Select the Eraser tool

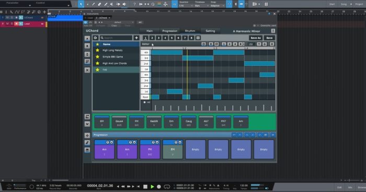click(99, 4)
